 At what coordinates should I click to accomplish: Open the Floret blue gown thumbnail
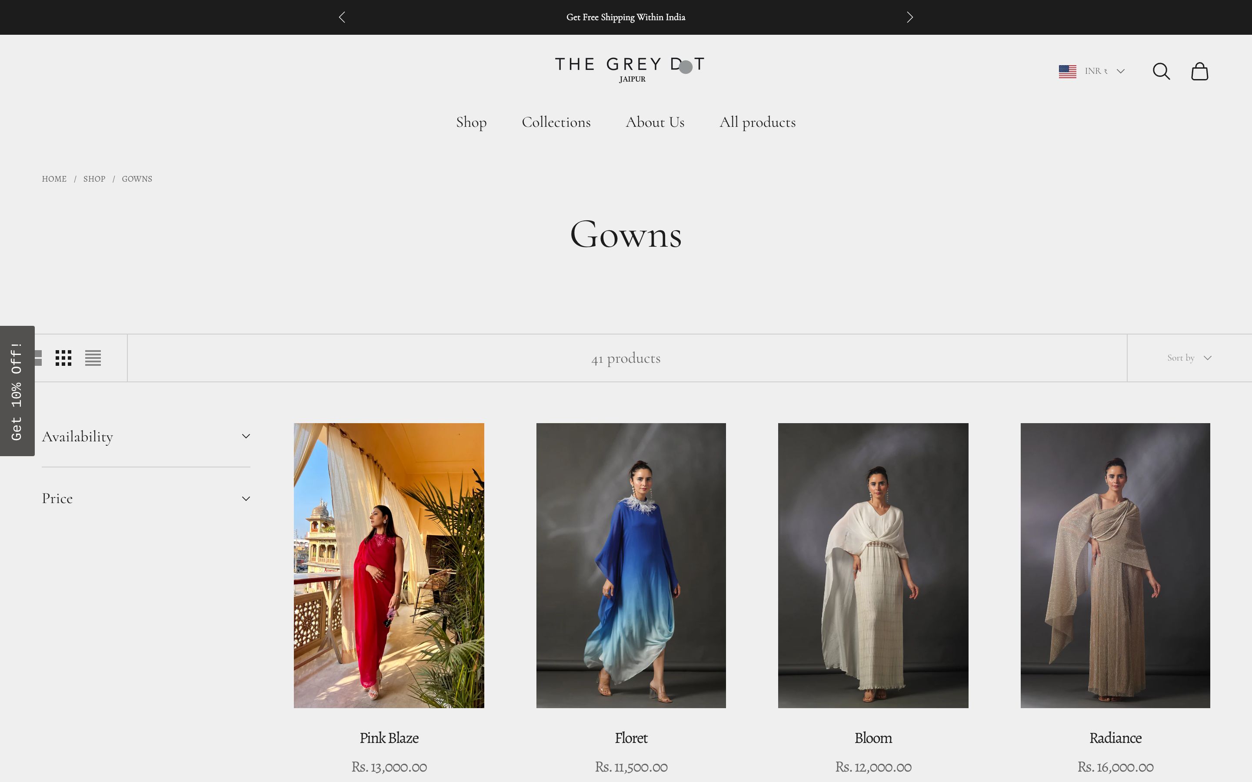pos(631,565)
